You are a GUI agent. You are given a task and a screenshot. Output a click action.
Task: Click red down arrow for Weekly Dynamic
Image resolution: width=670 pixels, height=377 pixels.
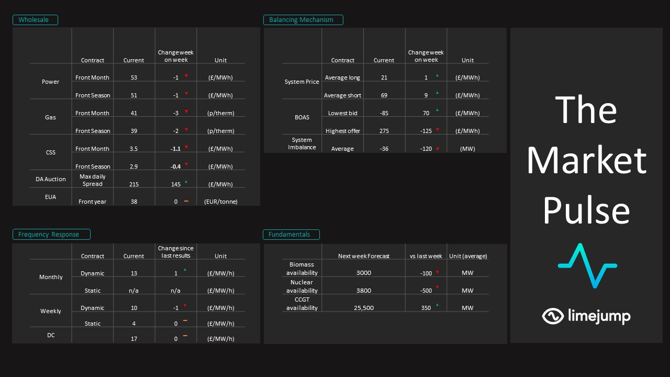pos(185,306)
